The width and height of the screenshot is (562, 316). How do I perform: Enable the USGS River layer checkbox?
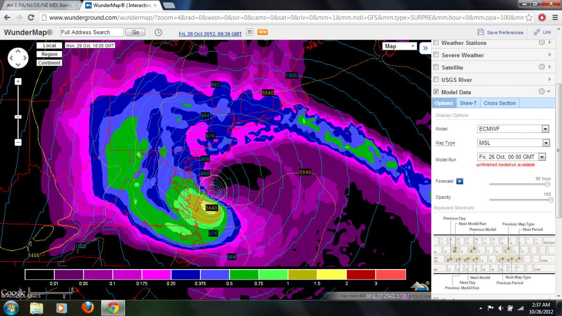436,80
